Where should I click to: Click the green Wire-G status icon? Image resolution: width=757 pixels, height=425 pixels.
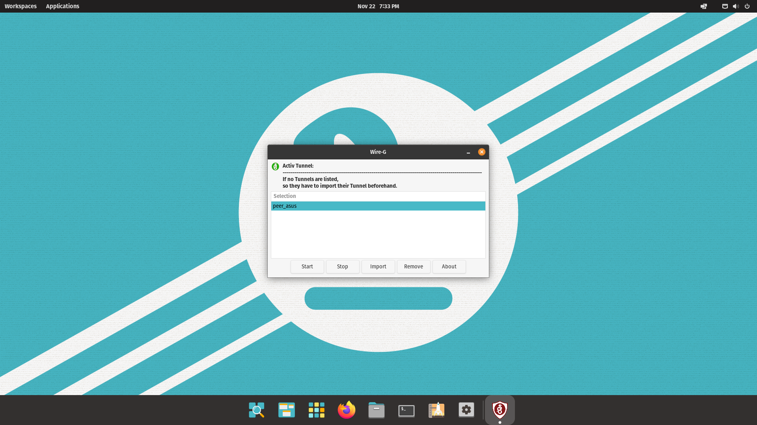[275, 166]
